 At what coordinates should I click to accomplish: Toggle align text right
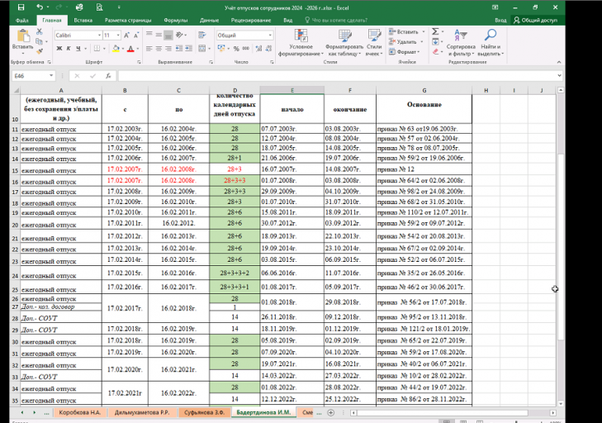168,49
